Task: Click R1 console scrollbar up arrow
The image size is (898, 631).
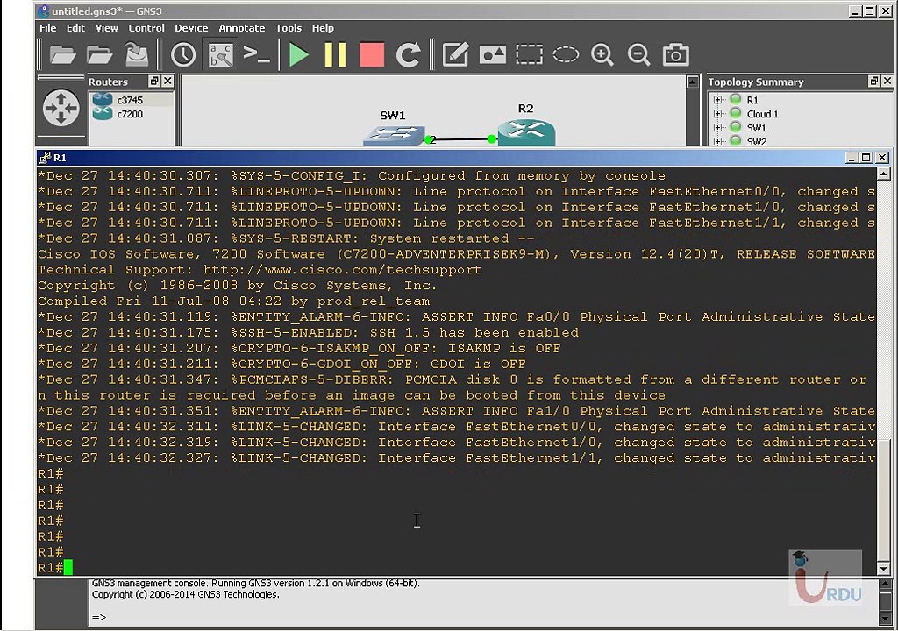Action: pos(884,174)
